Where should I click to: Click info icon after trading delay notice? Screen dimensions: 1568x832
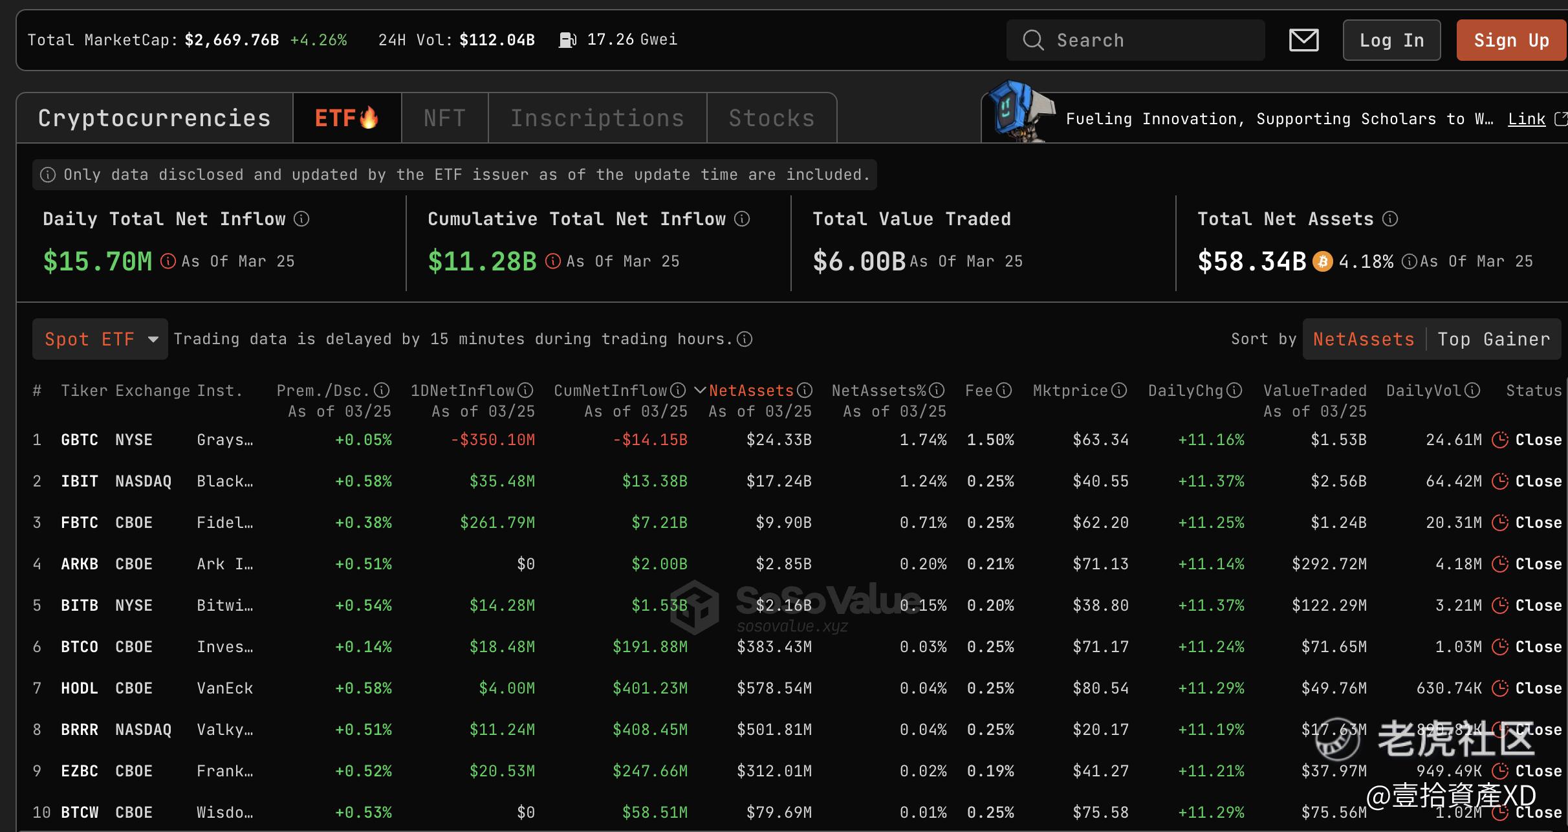pyautogui.click(x=745, y=339)
